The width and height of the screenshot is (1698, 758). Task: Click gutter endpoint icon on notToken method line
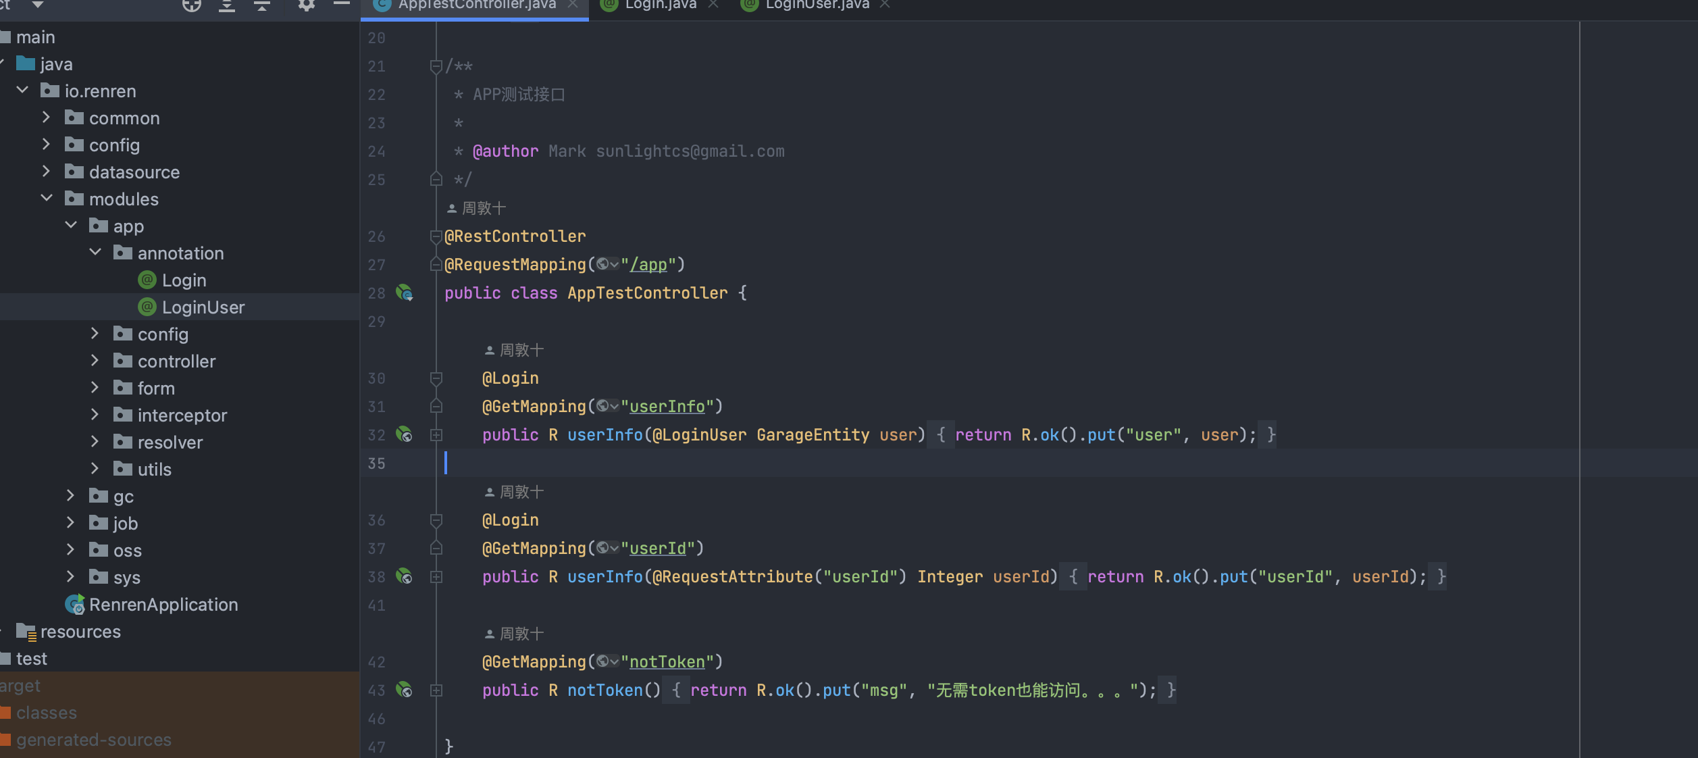[405, 690]
